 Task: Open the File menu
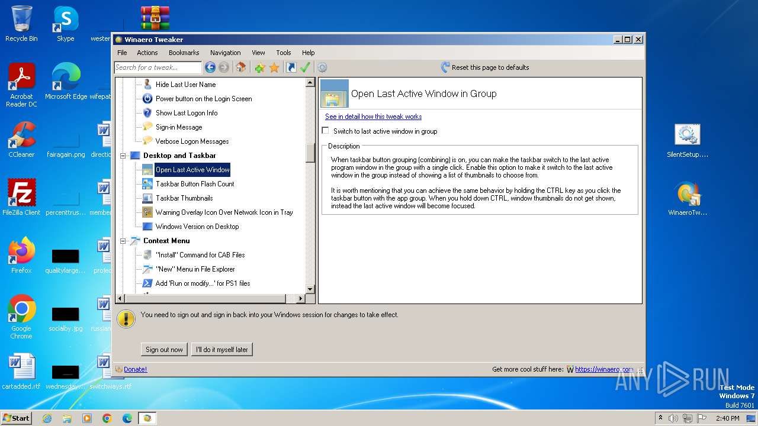tap(122, 53)
